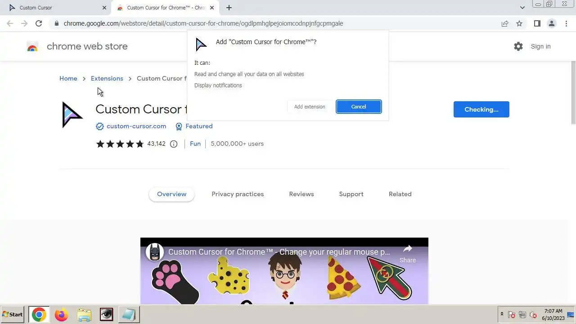The width and height of the screenshot is (576, 324).
Task: Click the browser back arrow
Action: [x=10, y=23]
